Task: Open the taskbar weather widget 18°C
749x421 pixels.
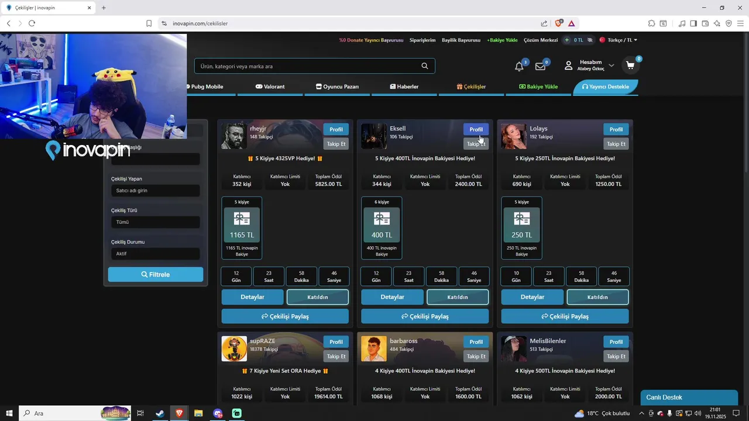Action: pos(602,413)
